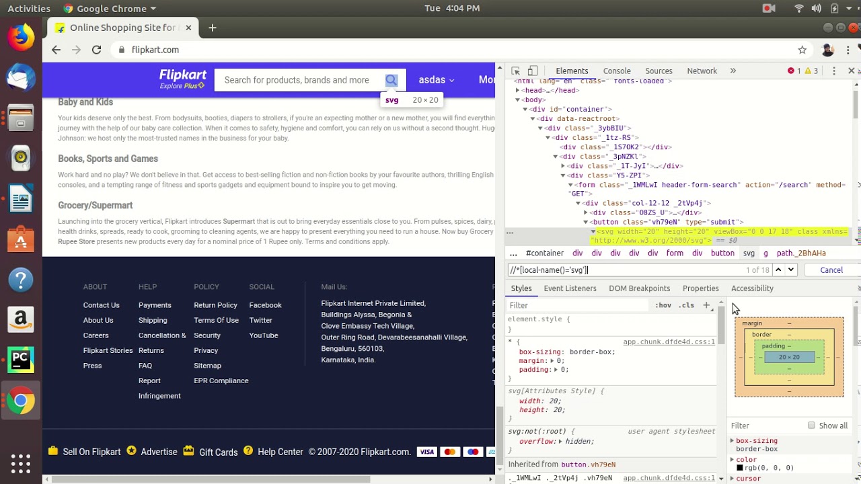Click the Chrome profile avatar icon
This screenshot has width=861, height=484.
coord(828,50)
